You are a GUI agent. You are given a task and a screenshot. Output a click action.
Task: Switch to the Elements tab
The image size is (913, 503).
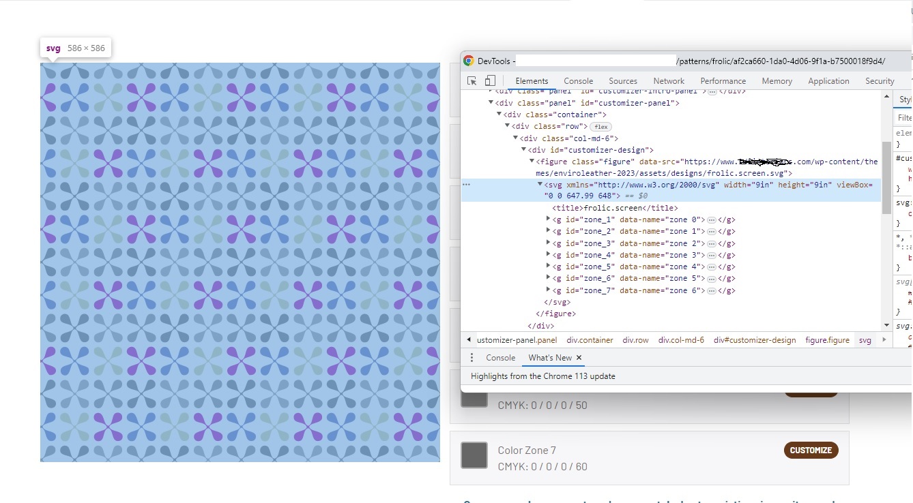pos(532,81)
